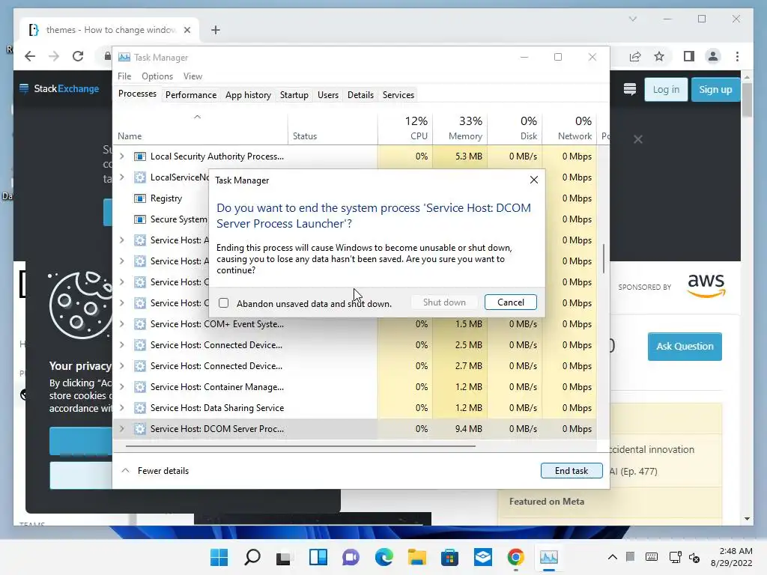Viewport: 767px width, 575px height.
Task: Toggle Chrome side panel icon
Action: coord(689,56)
